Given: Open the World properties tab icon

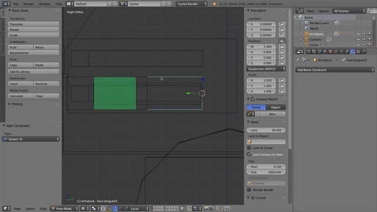Looking at the screenshot, I should tap(325, 51).
